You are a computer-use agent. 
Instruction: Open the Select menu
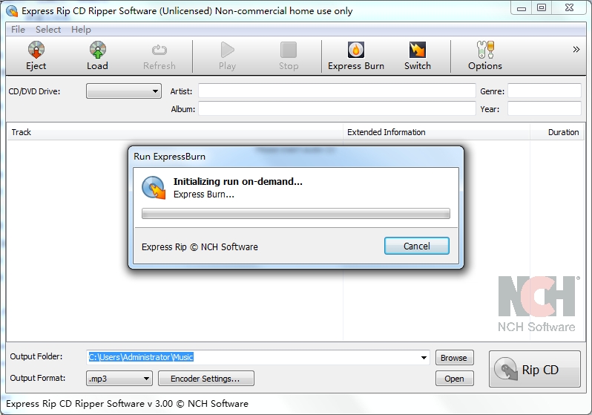pyautogui.click(x=48, y=30)
